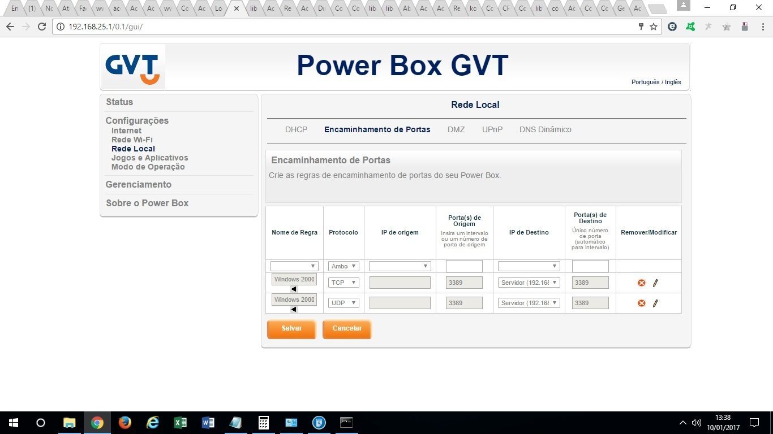The width and height of the screenshot is (773, 434).
Task: Switch to Excel in taskbar
Action: point(181,423)
